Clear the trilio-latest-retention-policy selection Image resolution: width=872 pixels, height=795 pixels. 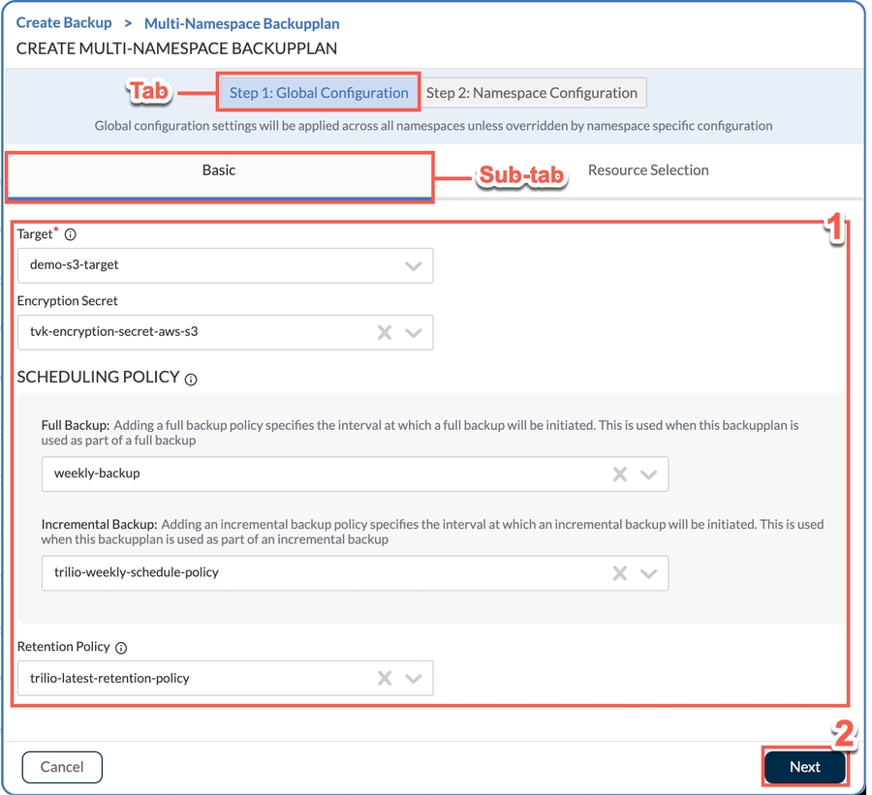[385, 679]
